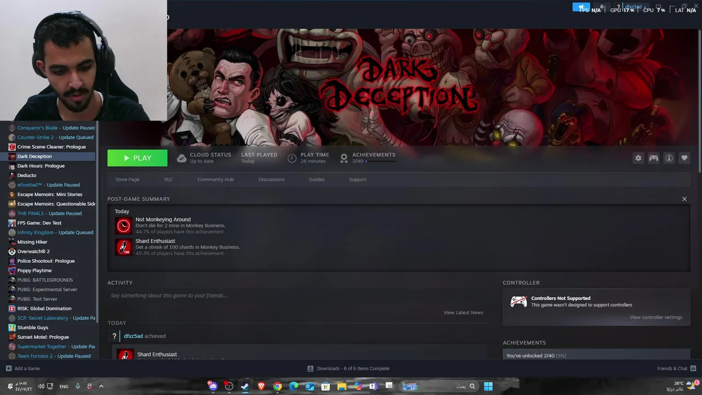Screen dimensions: 702x395
Task: Click the Overwatch 2 game icon
Action: pyautogui.click(x=12, y=251)
